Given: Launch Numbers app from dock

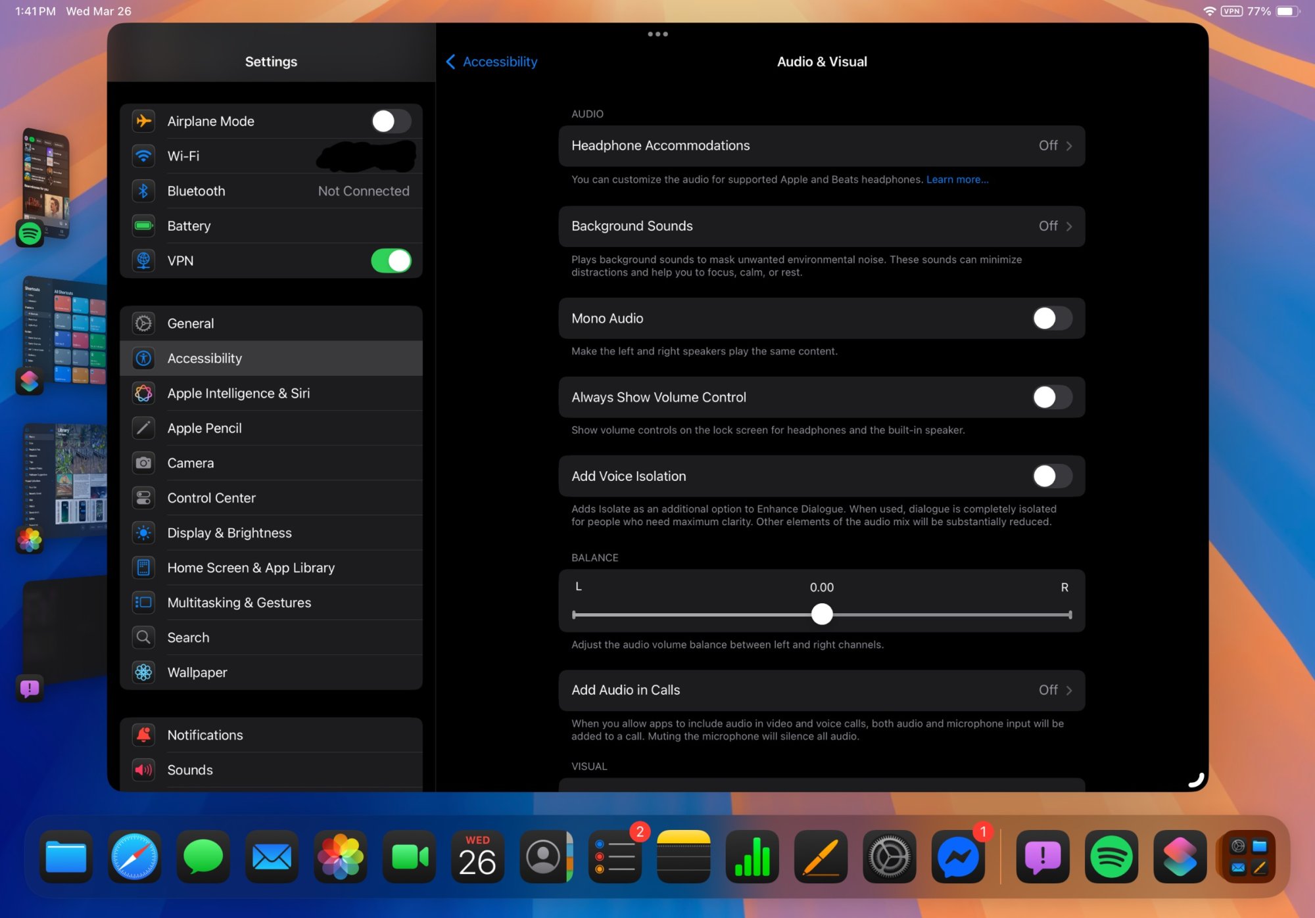Looking at the screenshot, I should click(752, 857).
